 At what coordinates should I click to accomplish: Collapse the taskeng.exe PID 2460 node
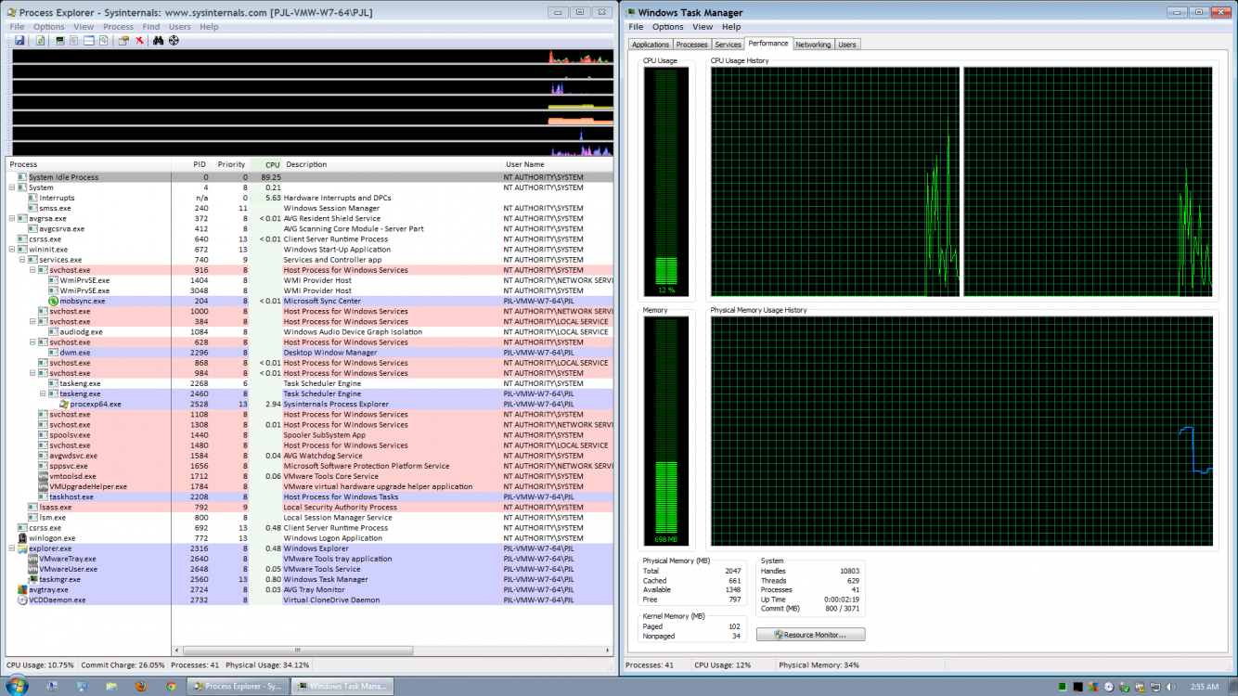[x=43, y=393]
